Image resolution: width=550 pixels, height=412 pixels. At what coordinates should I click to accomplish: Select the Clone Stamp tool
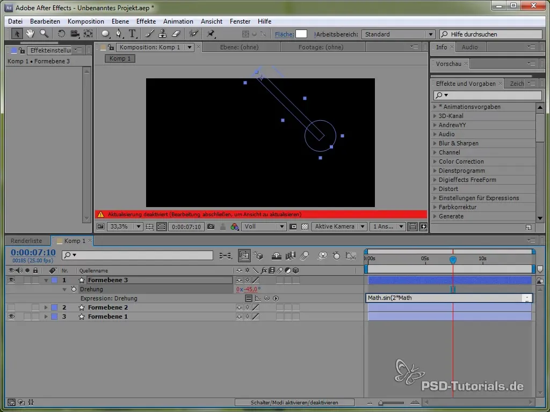coord(162,34)
